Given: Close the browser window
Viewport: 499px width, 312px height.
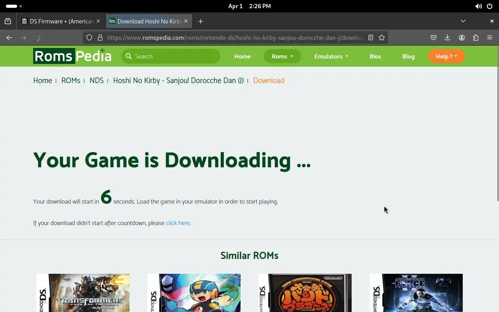Looking at the screenshot, I should tap(492, 21).
